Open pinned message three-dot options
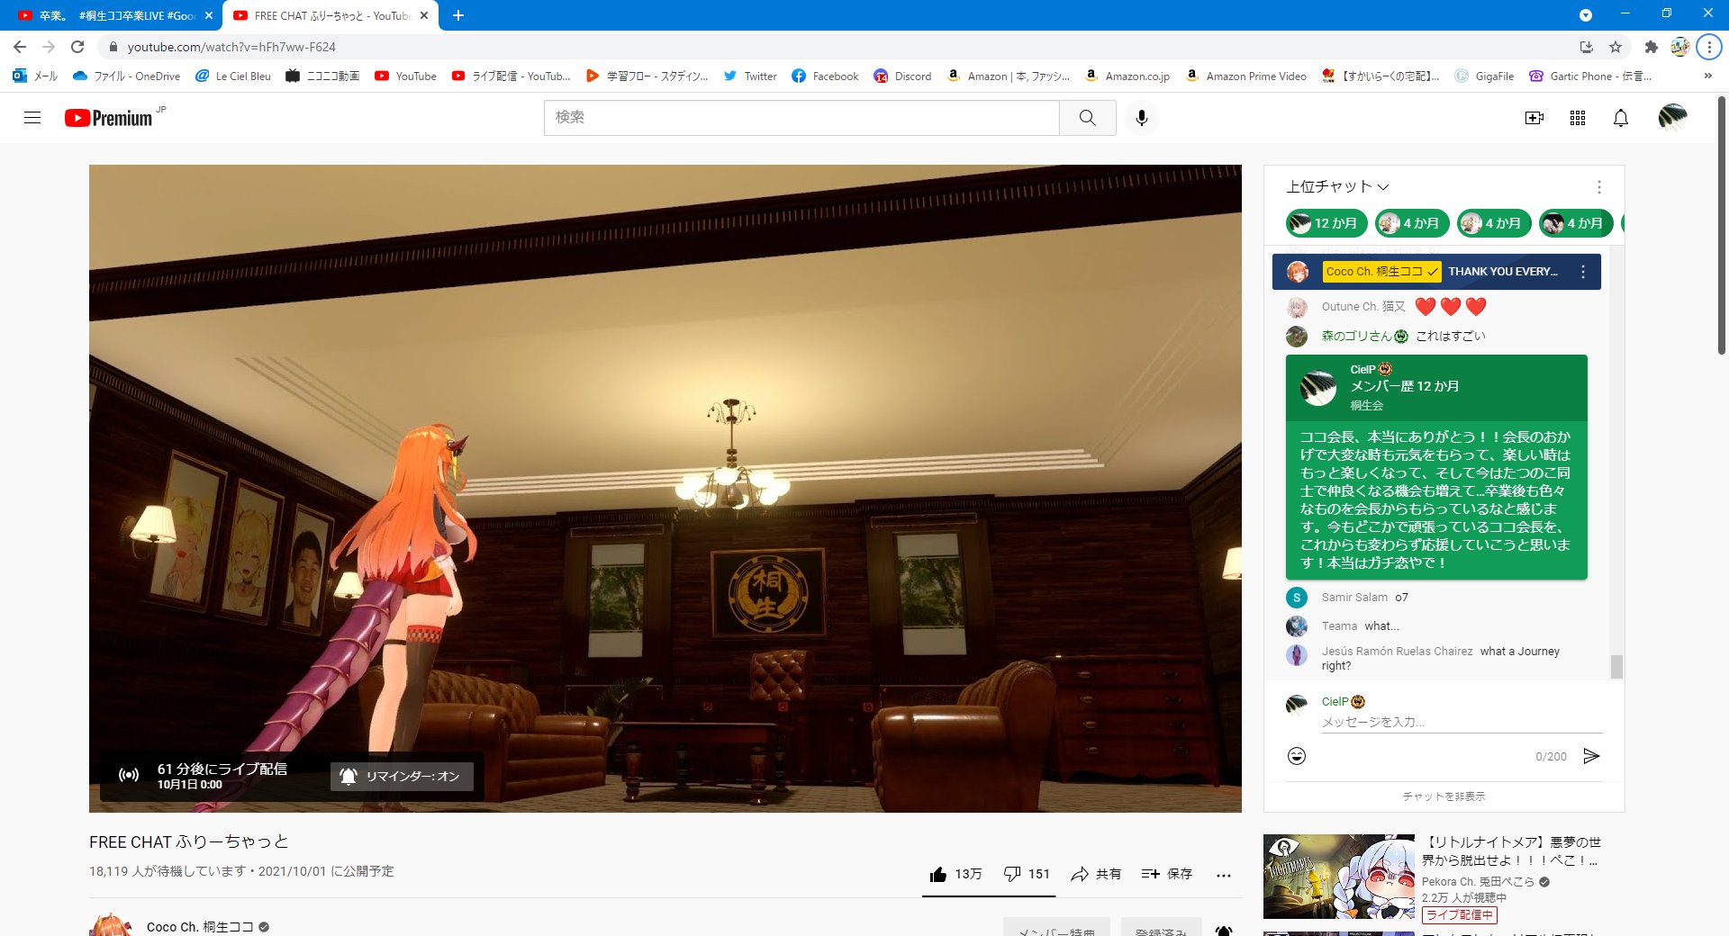The width and height of the screenshot is (1729, 936). [x=1583, y=272]
